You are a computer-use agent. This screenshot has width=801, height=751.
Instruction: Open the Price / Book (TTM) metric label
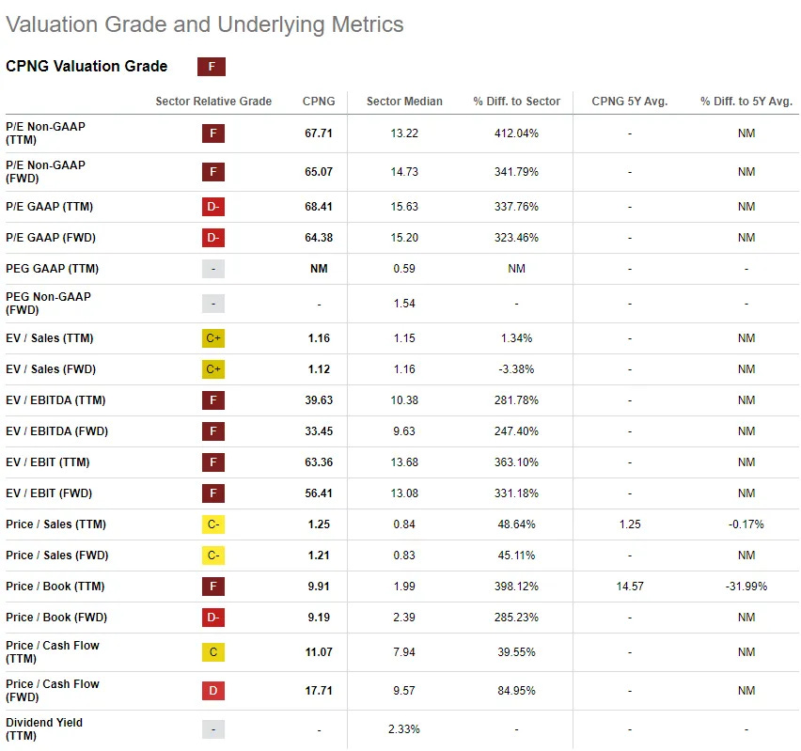pyautogui.click(x=55, y=587)
